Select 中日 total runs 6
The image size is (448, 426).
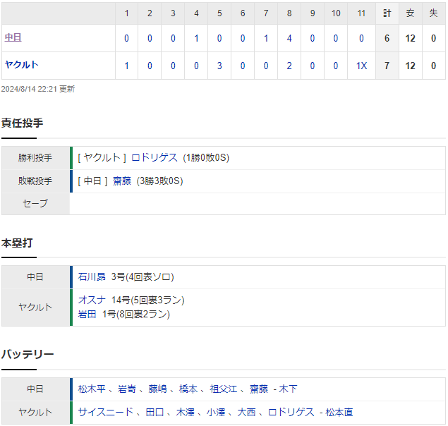387,38
